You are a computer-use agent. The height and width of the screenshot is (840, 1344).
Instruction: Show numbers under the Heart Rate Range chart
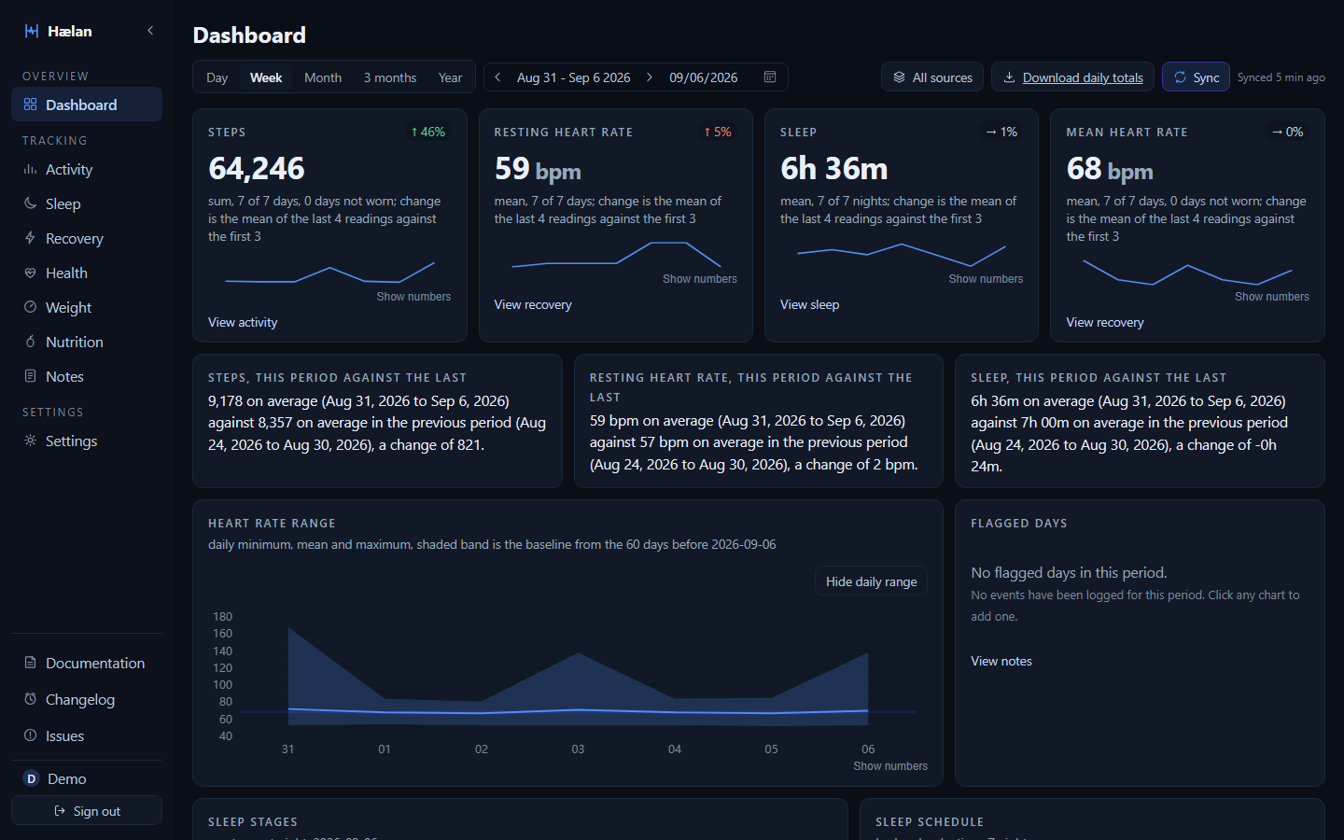coord(890,765)
